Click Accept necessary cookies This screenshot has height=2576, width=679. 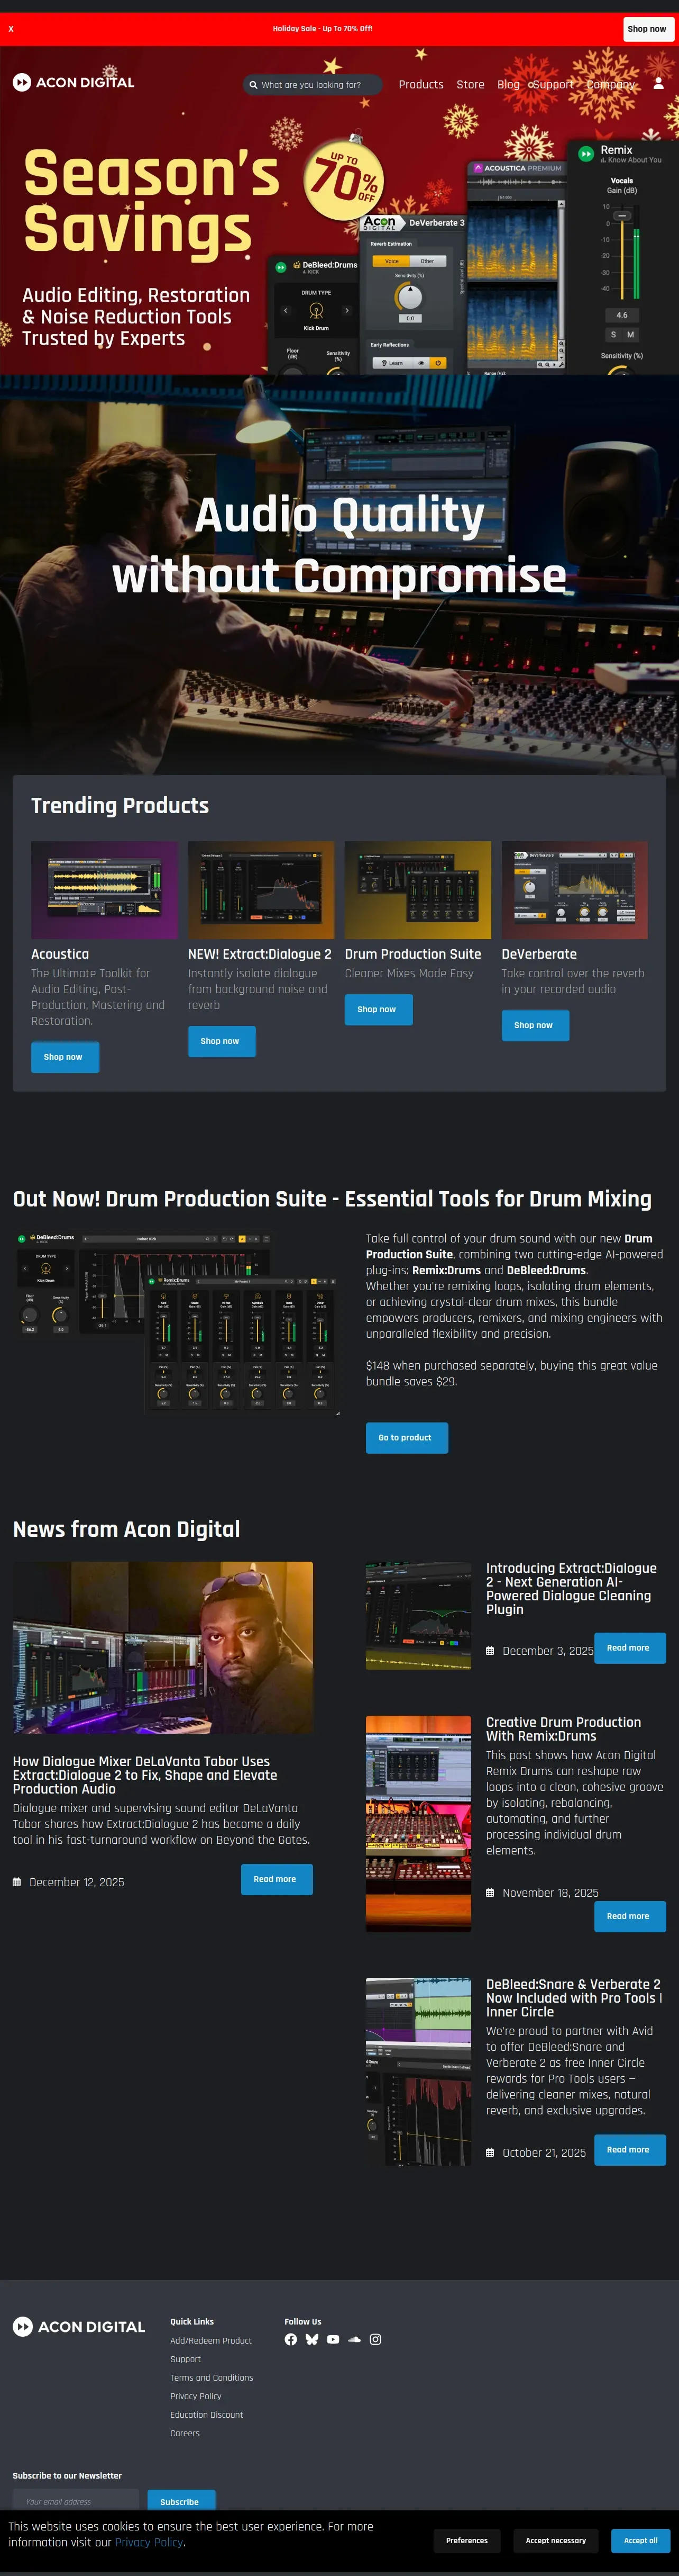[556, 2540]
